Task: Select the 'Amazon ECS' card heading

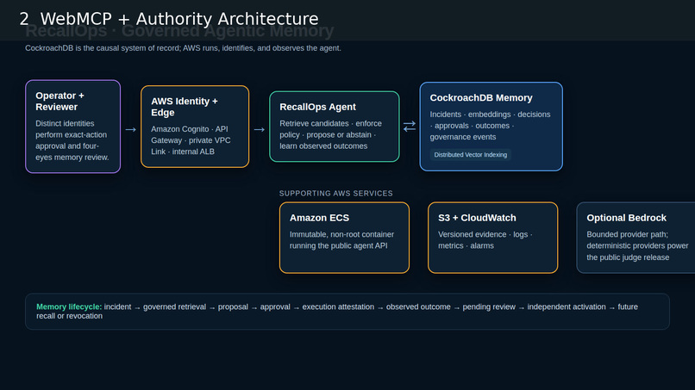Action: [319, 218]
